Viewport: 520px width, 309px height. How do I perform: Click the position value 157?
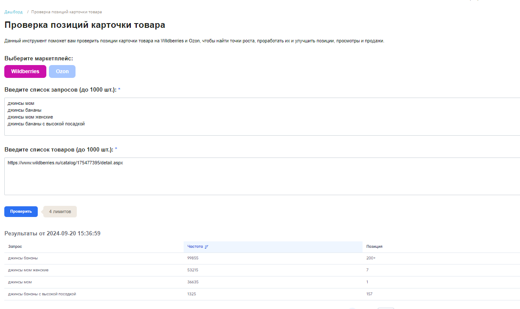tap(369, 294)
